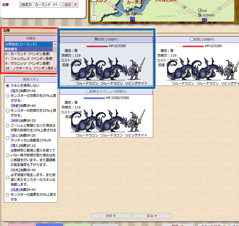Select 18：ノクターナル list entry

(29, 68)
